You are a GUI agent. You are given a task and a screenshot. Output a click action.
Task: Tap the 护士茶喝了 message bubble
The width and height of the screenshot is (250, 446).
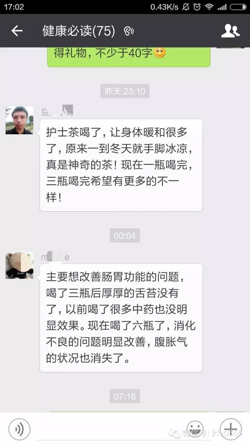(121, 165)
